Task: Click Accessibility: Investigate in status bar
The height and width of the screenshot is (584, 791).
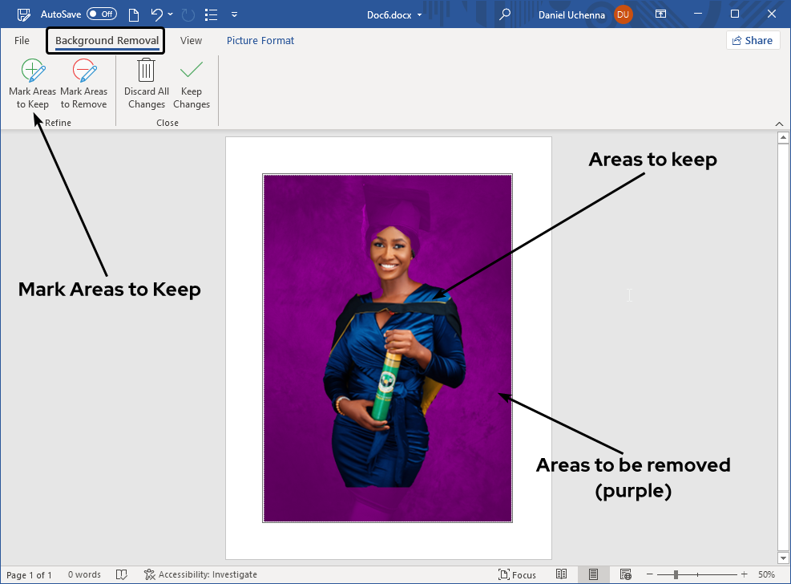Action: 200,574
